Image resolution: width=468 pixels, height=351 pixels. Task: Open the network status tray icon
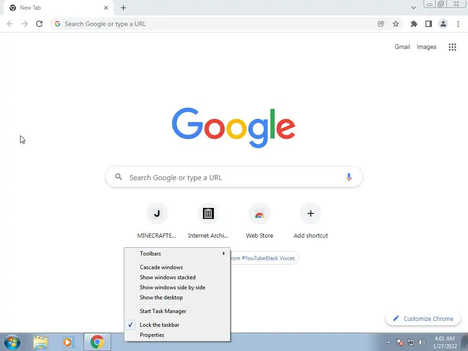(411, 342)
